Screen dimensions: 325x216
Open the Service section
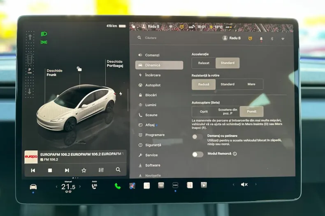tap(159, 155)
